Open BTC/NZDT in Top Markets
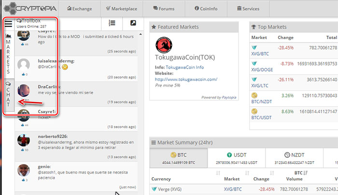Screen dimensions: 338x195 pos(262,101)
